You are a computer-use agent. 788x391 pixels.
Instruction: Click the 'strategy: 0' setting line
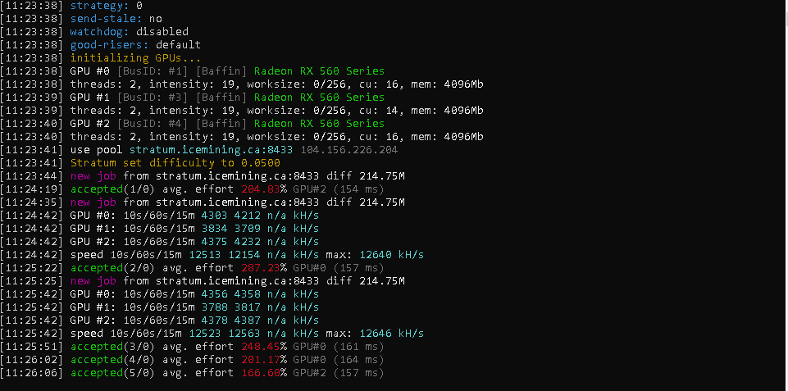coord(106,6)
